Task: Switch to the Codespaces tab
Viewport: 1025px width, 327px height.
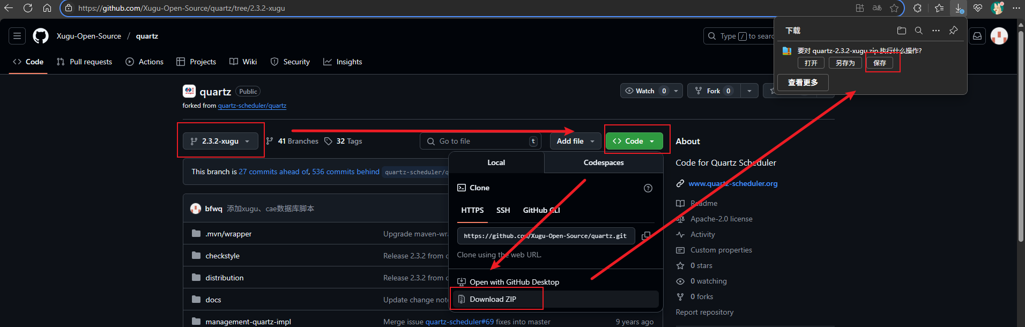Action: (603, 162)
